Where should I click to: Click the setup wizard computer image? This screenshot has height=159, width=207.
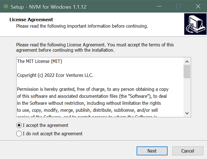[195, 24]
